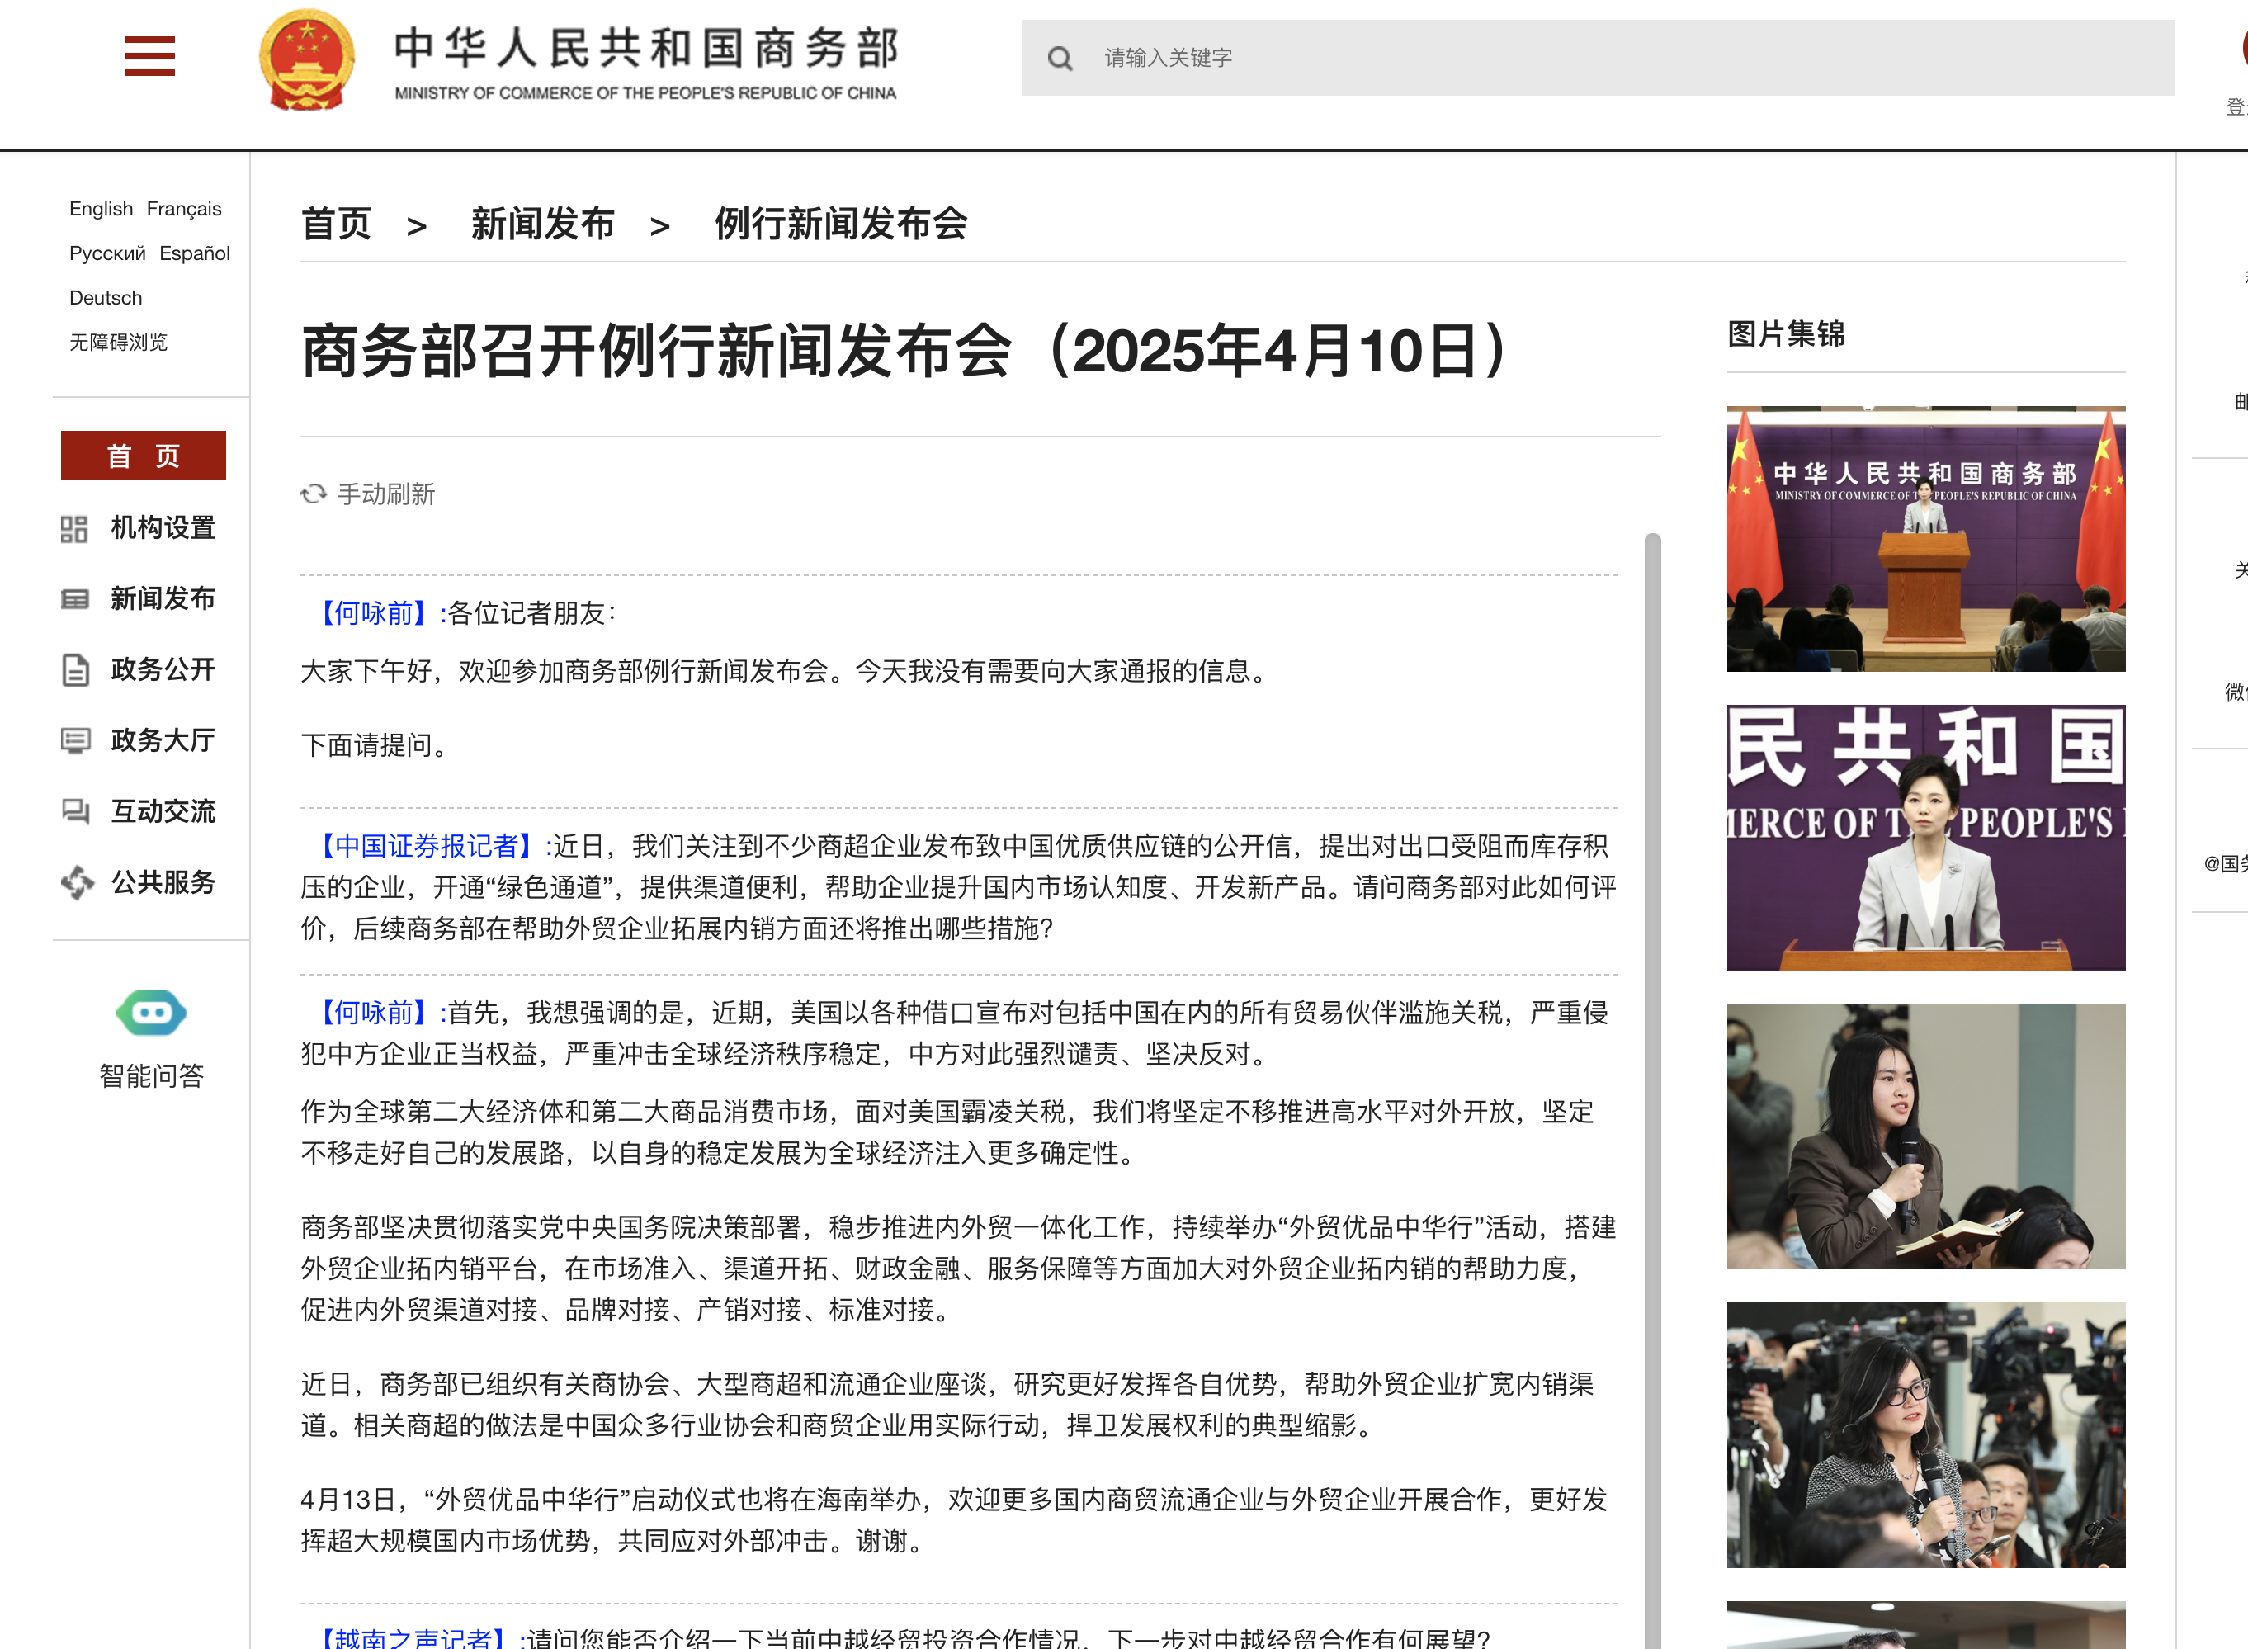This screenshot has height=1649, width=2248.
Task: Open 政务大厅 menu item
Action: [163, 740]
